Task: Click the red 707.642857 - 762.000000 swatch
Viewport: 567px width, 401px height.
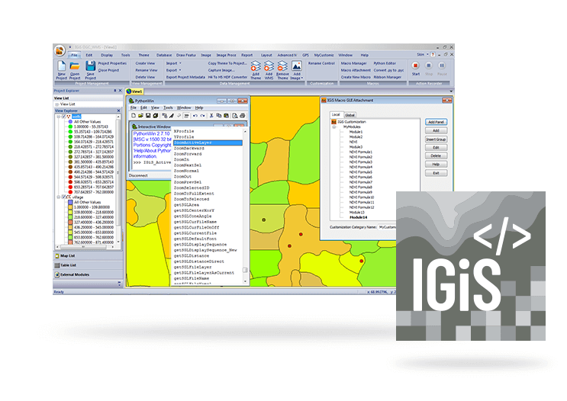Action: click(70, 192)
